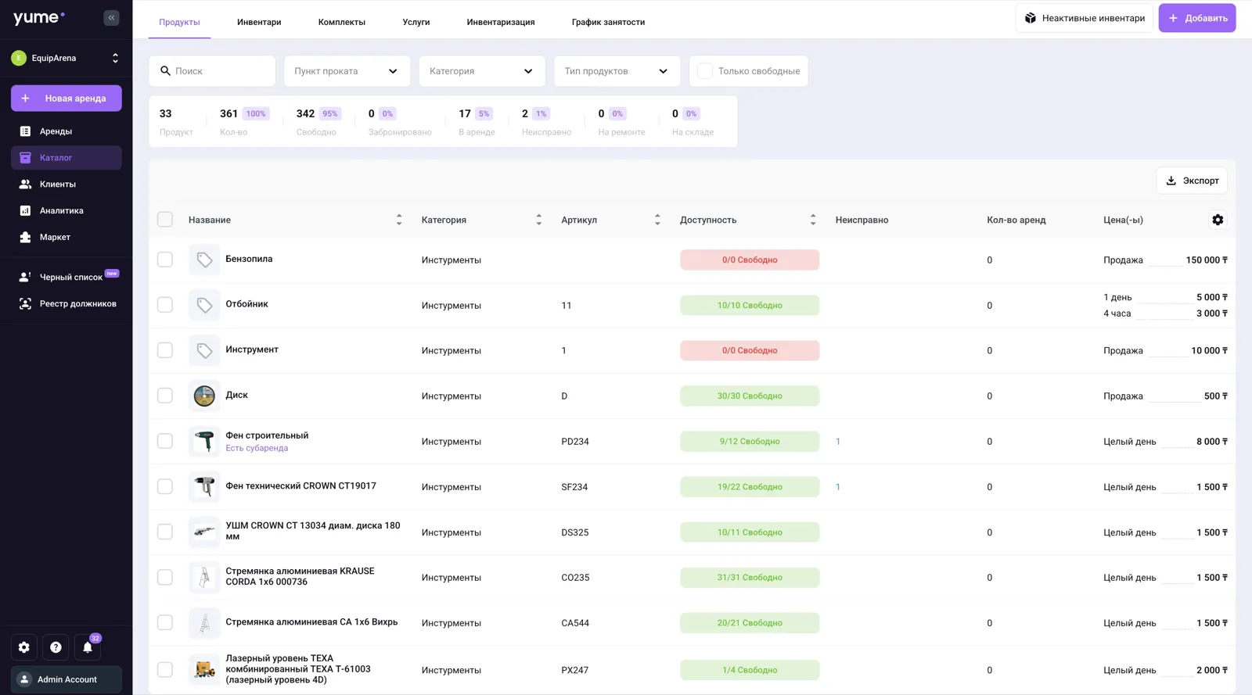
Task: Click the Admin Account user icon
Action: click(x=24, y=679)
